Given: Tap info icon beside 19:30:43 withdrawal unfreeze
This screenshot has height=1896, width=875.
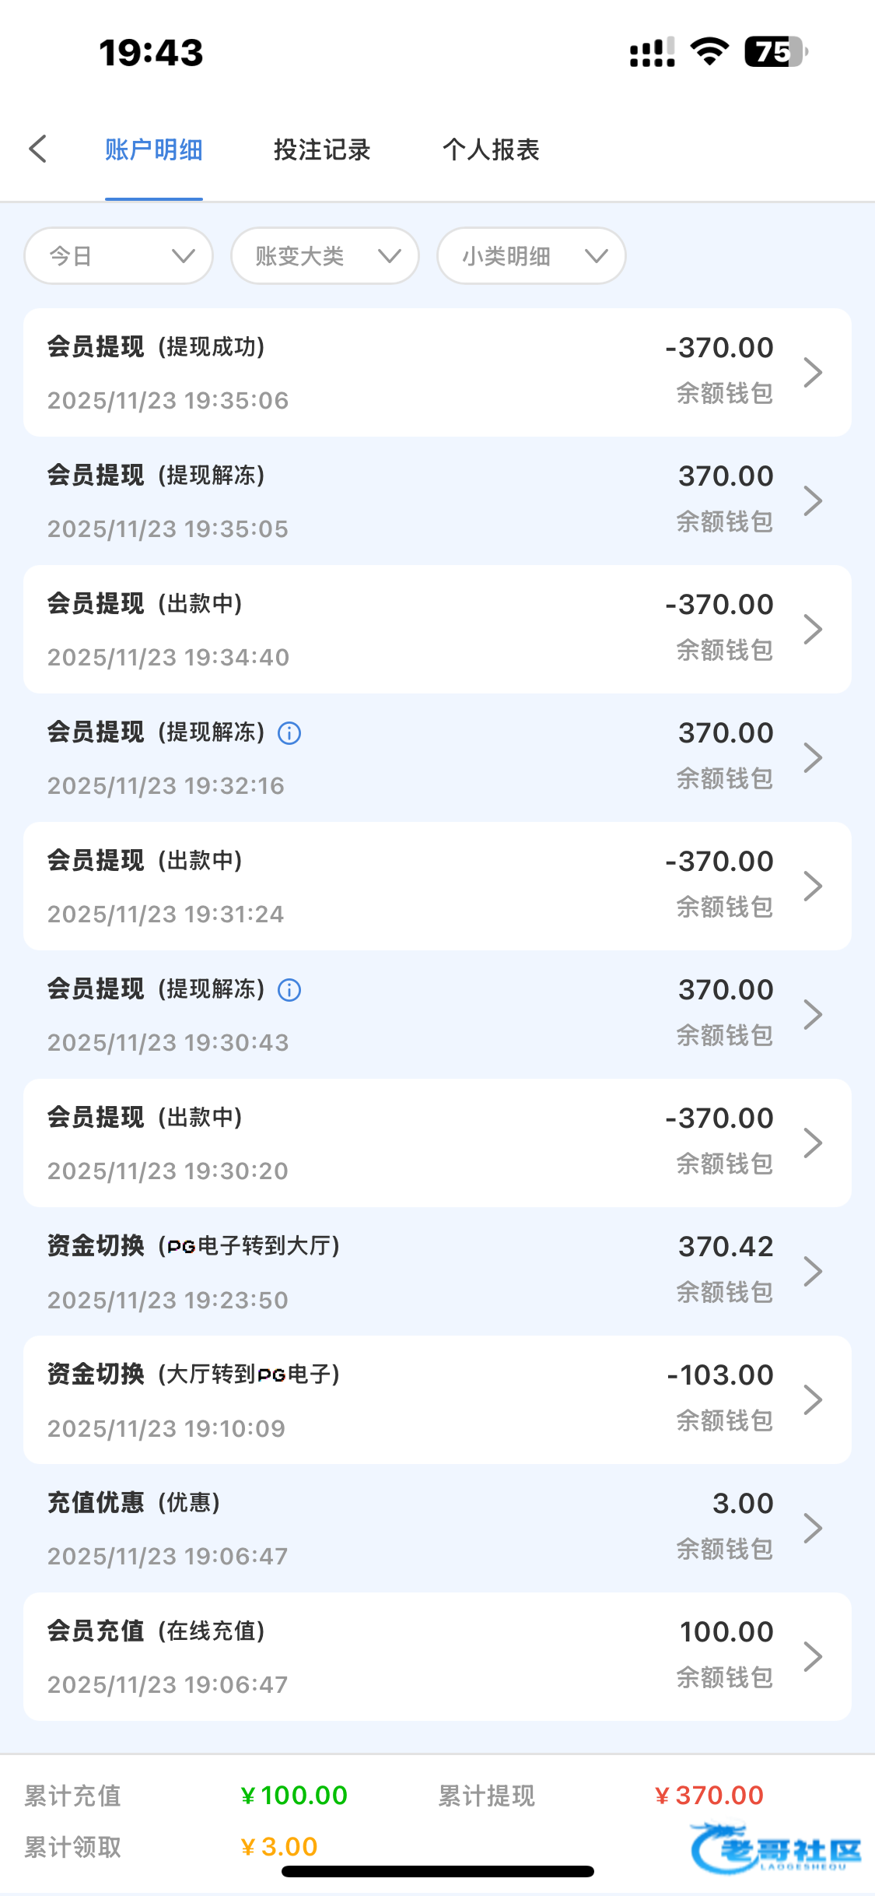Looking at the screenshot, I should click(289, 990).
